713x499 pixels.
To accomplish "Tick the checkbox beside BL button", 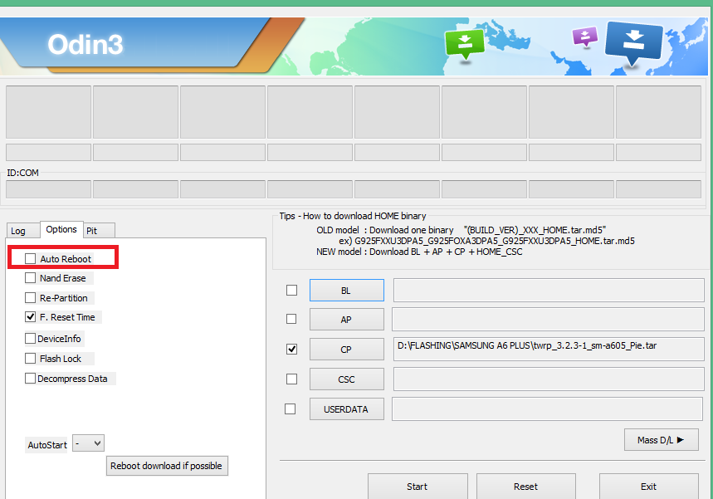I will (x=291, y=291).
